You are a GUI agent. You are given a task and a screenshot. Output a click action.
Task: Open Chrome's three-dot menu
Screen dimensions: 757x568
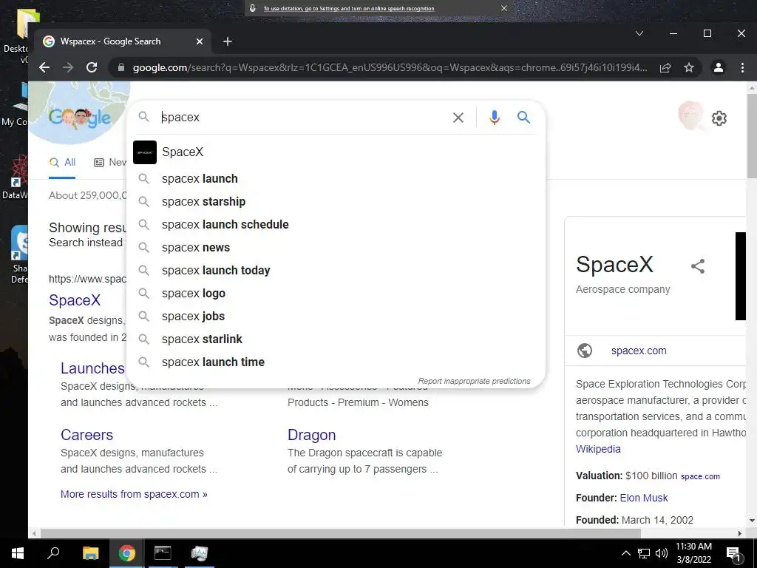point(742,67)
